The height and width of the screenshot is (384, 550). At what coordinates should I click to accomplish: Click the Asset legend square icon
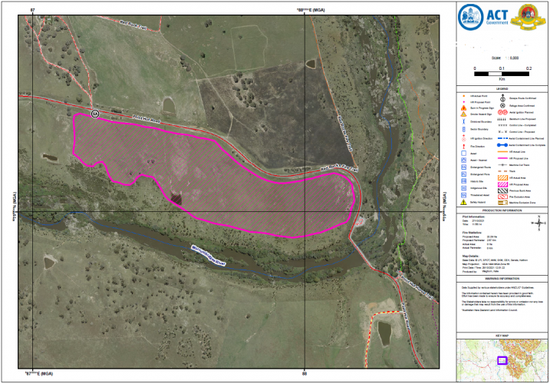(463, 153)
